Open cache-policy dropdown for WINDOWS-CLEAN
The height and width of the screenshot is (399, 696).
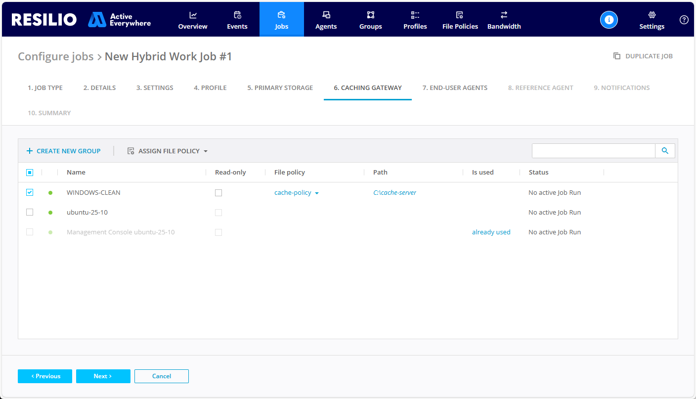[x=297, y=193]
